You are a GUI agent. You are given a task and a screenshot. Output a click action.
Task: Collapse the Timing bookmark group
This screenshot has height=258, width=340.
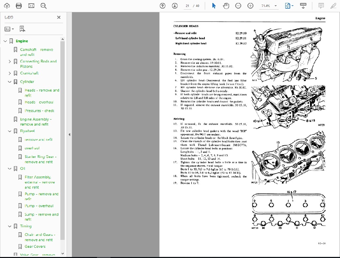[x=10, y=226]
